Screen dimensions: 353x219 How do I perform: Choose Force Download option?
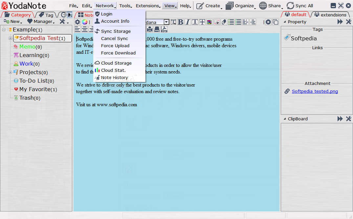119,53
